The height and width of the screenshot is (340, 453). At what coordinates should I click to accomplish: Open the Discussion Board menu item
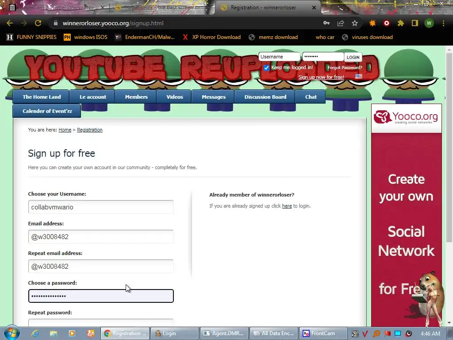(x=265, y=97)
